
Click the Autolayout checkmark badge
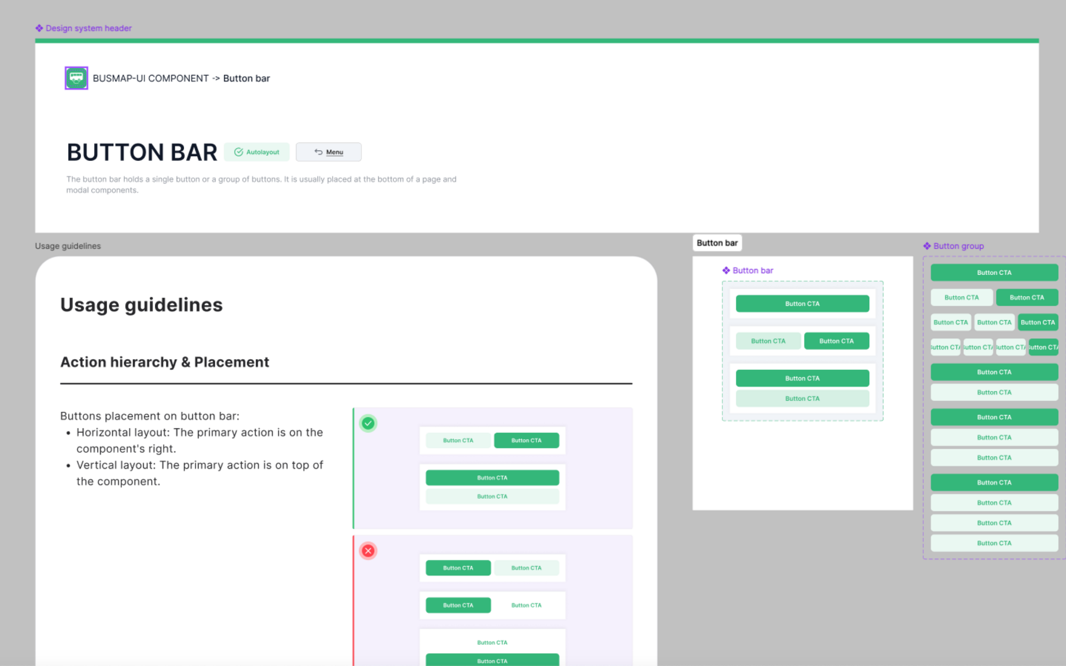coord(257,152)
